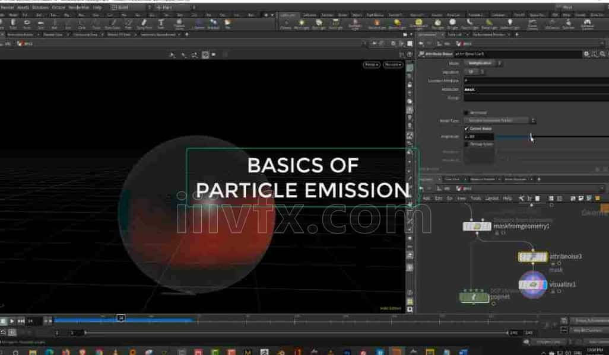Open the parameter pane gear menu

[x=586, y=54]
